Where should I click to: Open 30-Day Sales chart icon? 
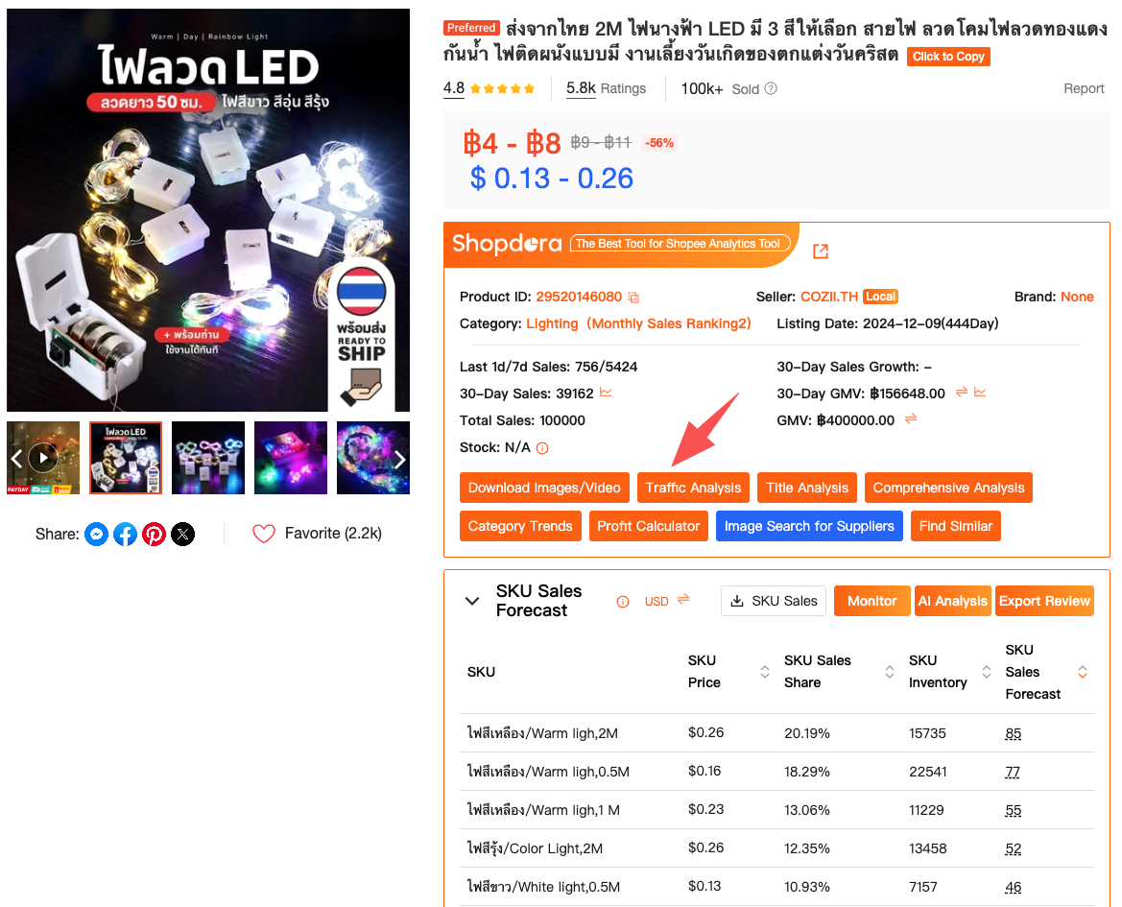coord(606,393)
